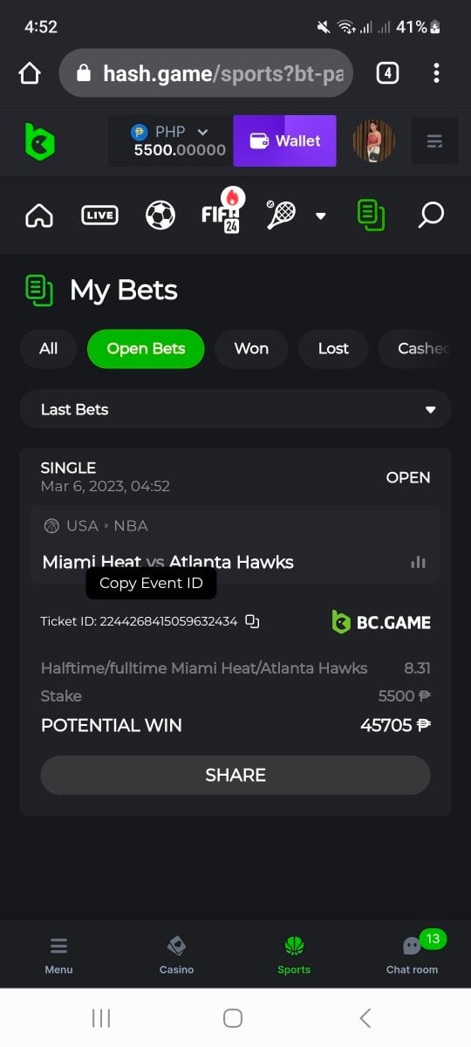Tap the SHARE button
471x1047 pixels.
[235, 775]
